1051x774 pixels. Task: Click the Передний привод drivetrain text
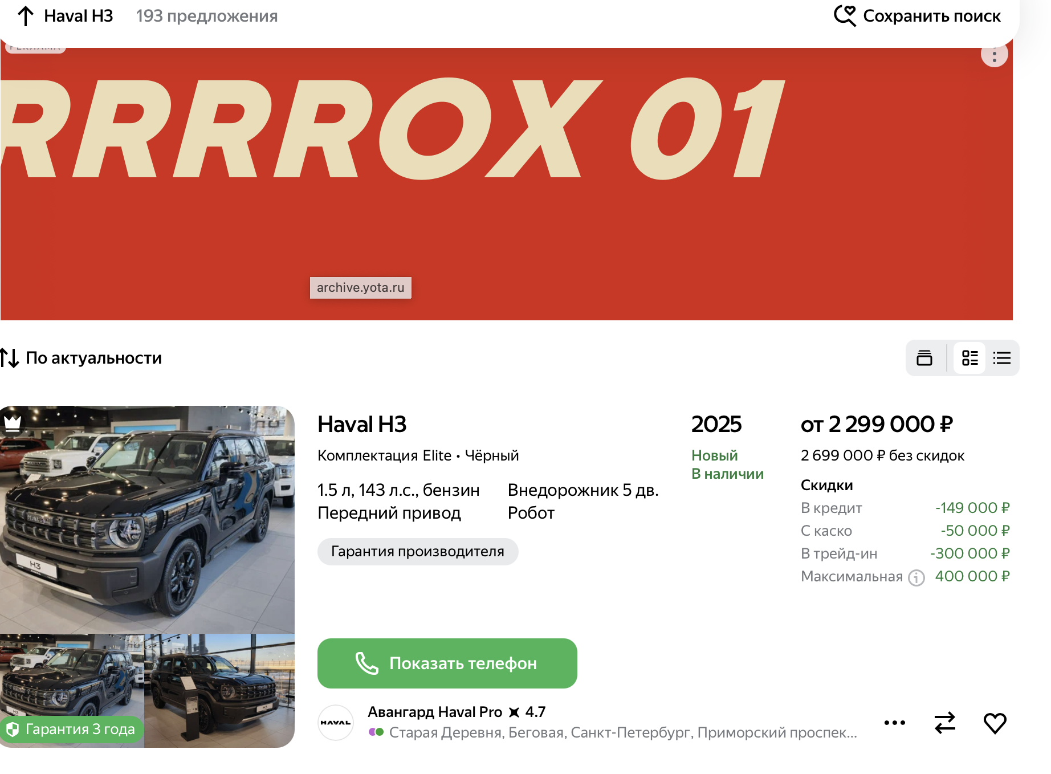pos(389,513)
